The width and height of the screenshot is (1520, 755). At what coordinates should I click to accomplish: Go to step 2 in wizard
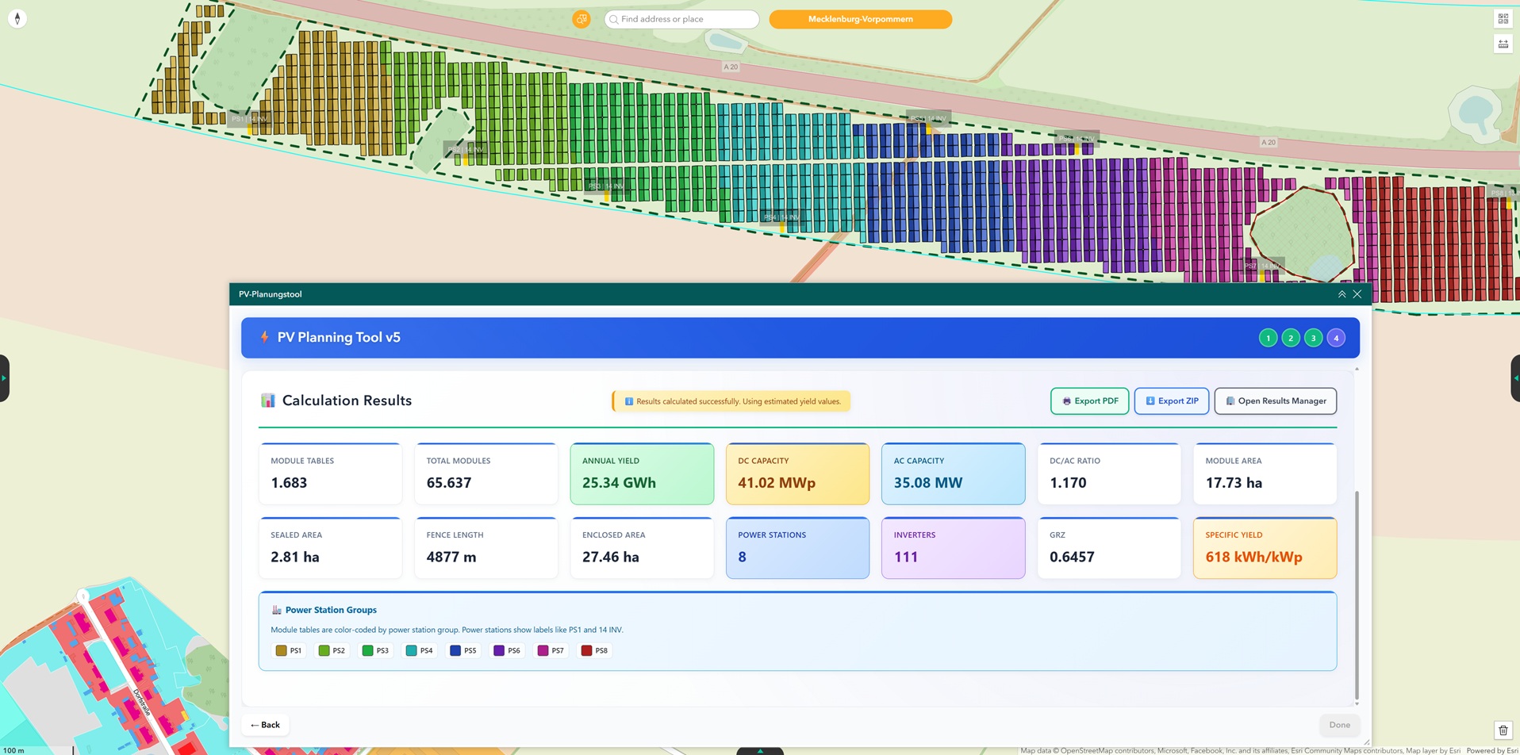pos(1291,338)
